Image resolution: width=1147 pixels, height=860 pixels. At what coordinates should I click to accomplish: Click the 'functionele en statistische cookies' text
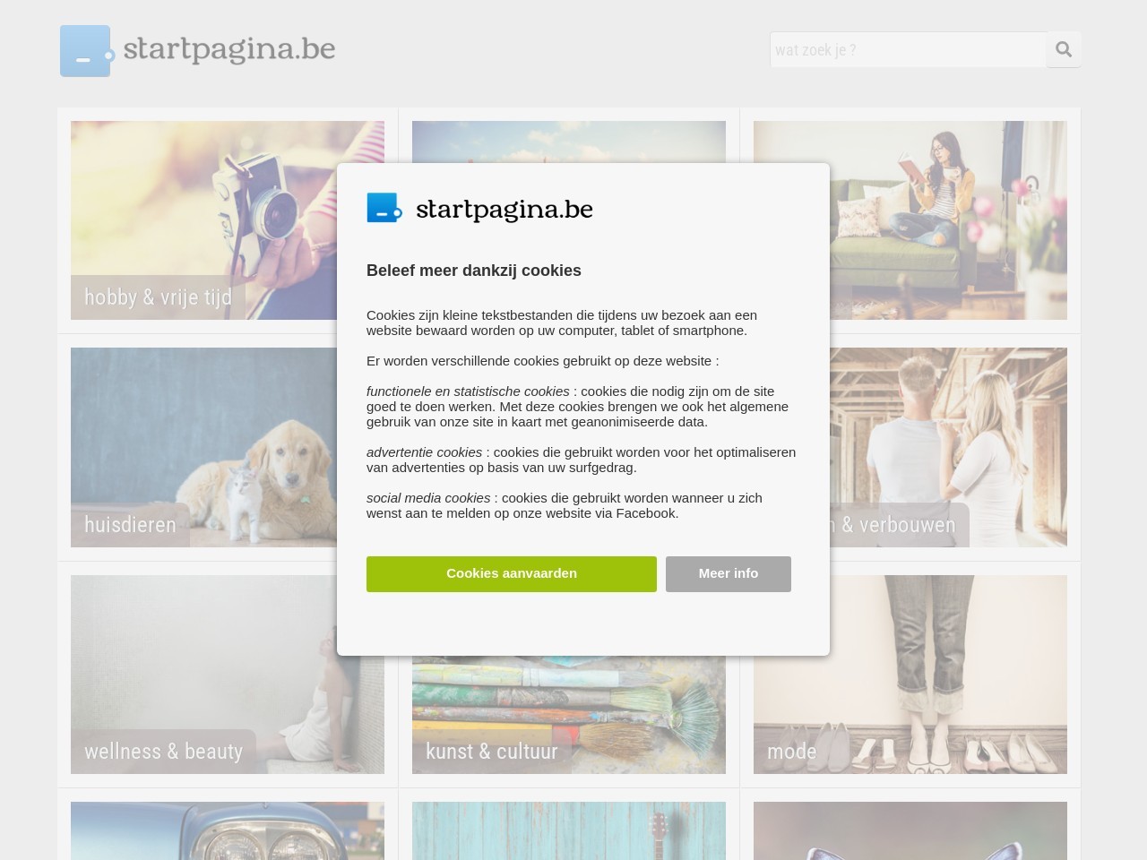click(468, 391)
